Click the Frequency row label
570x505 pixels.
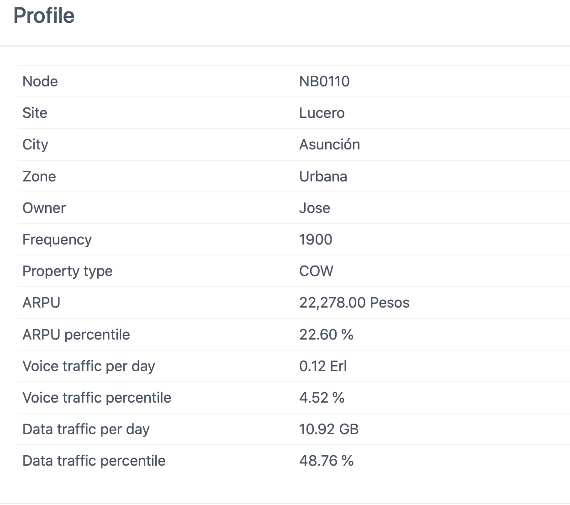tap(57, 239)
